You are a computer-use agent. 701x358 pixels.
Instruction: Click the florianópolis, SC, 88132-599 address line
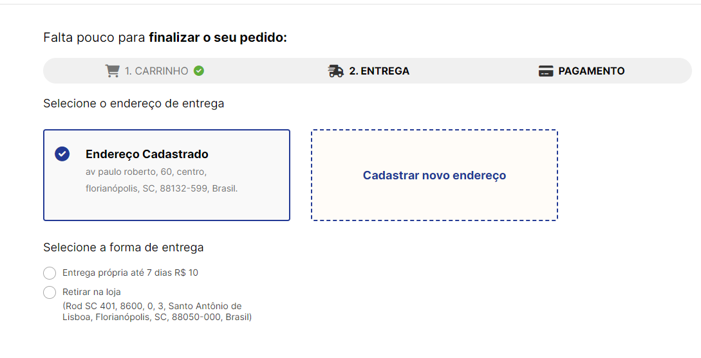(162, 188)
